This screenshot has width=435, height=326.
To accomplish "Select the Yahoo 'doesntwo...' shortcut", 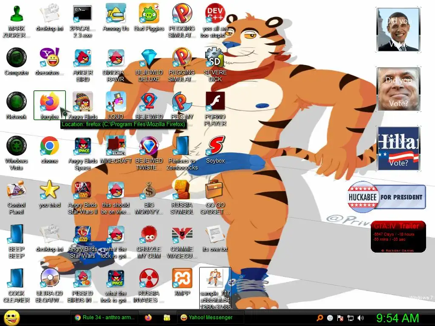I will pyautogui.click(x=49, y=58).
